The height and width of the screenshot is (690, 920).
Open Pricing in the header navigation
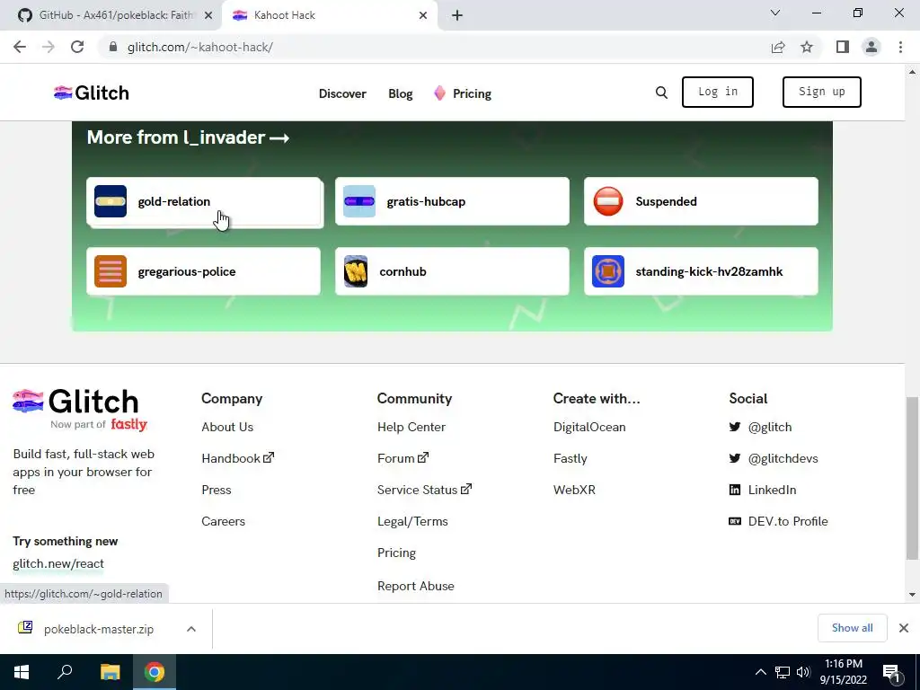pos(472,93)
